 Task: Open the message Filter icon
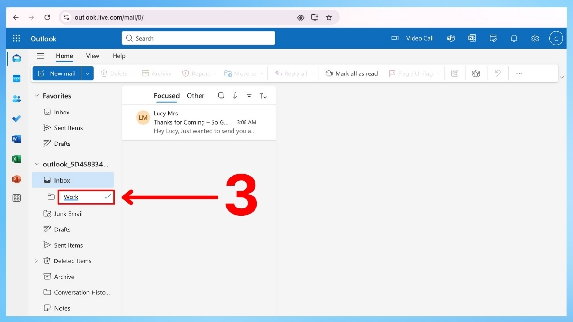tap(249, 95)
